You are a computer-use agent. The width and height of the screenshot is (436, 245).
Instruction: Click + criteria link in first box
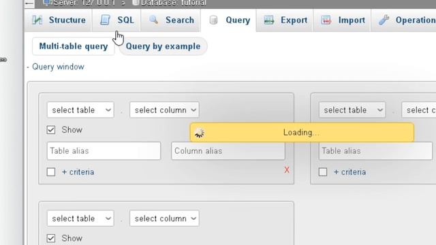(78, 172)
